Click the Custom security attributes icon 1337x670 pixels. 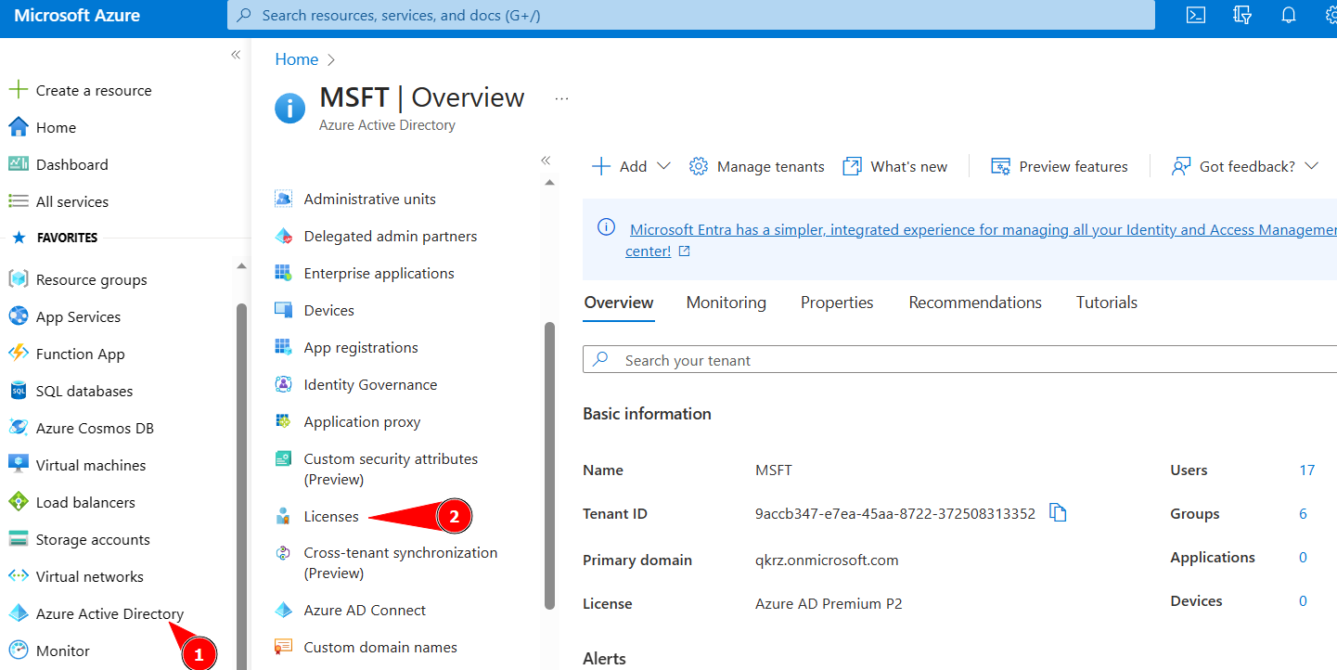284,458
